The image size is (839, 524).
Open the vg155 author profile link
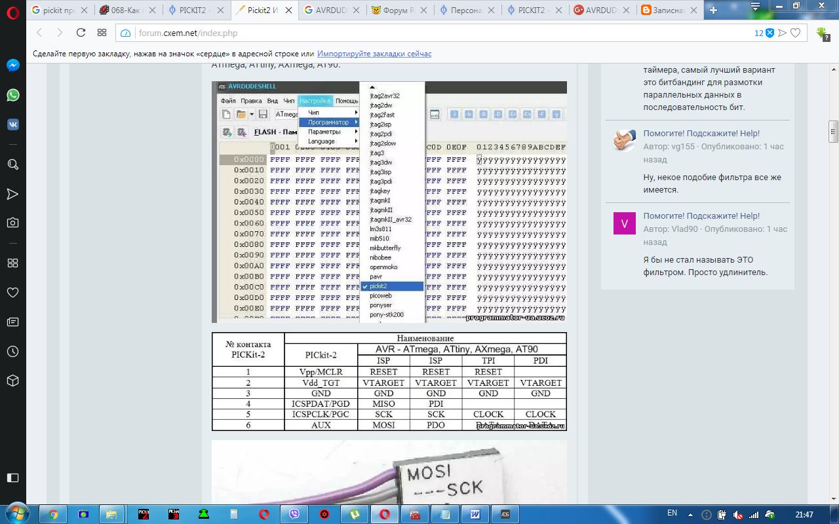click(684, 147)
